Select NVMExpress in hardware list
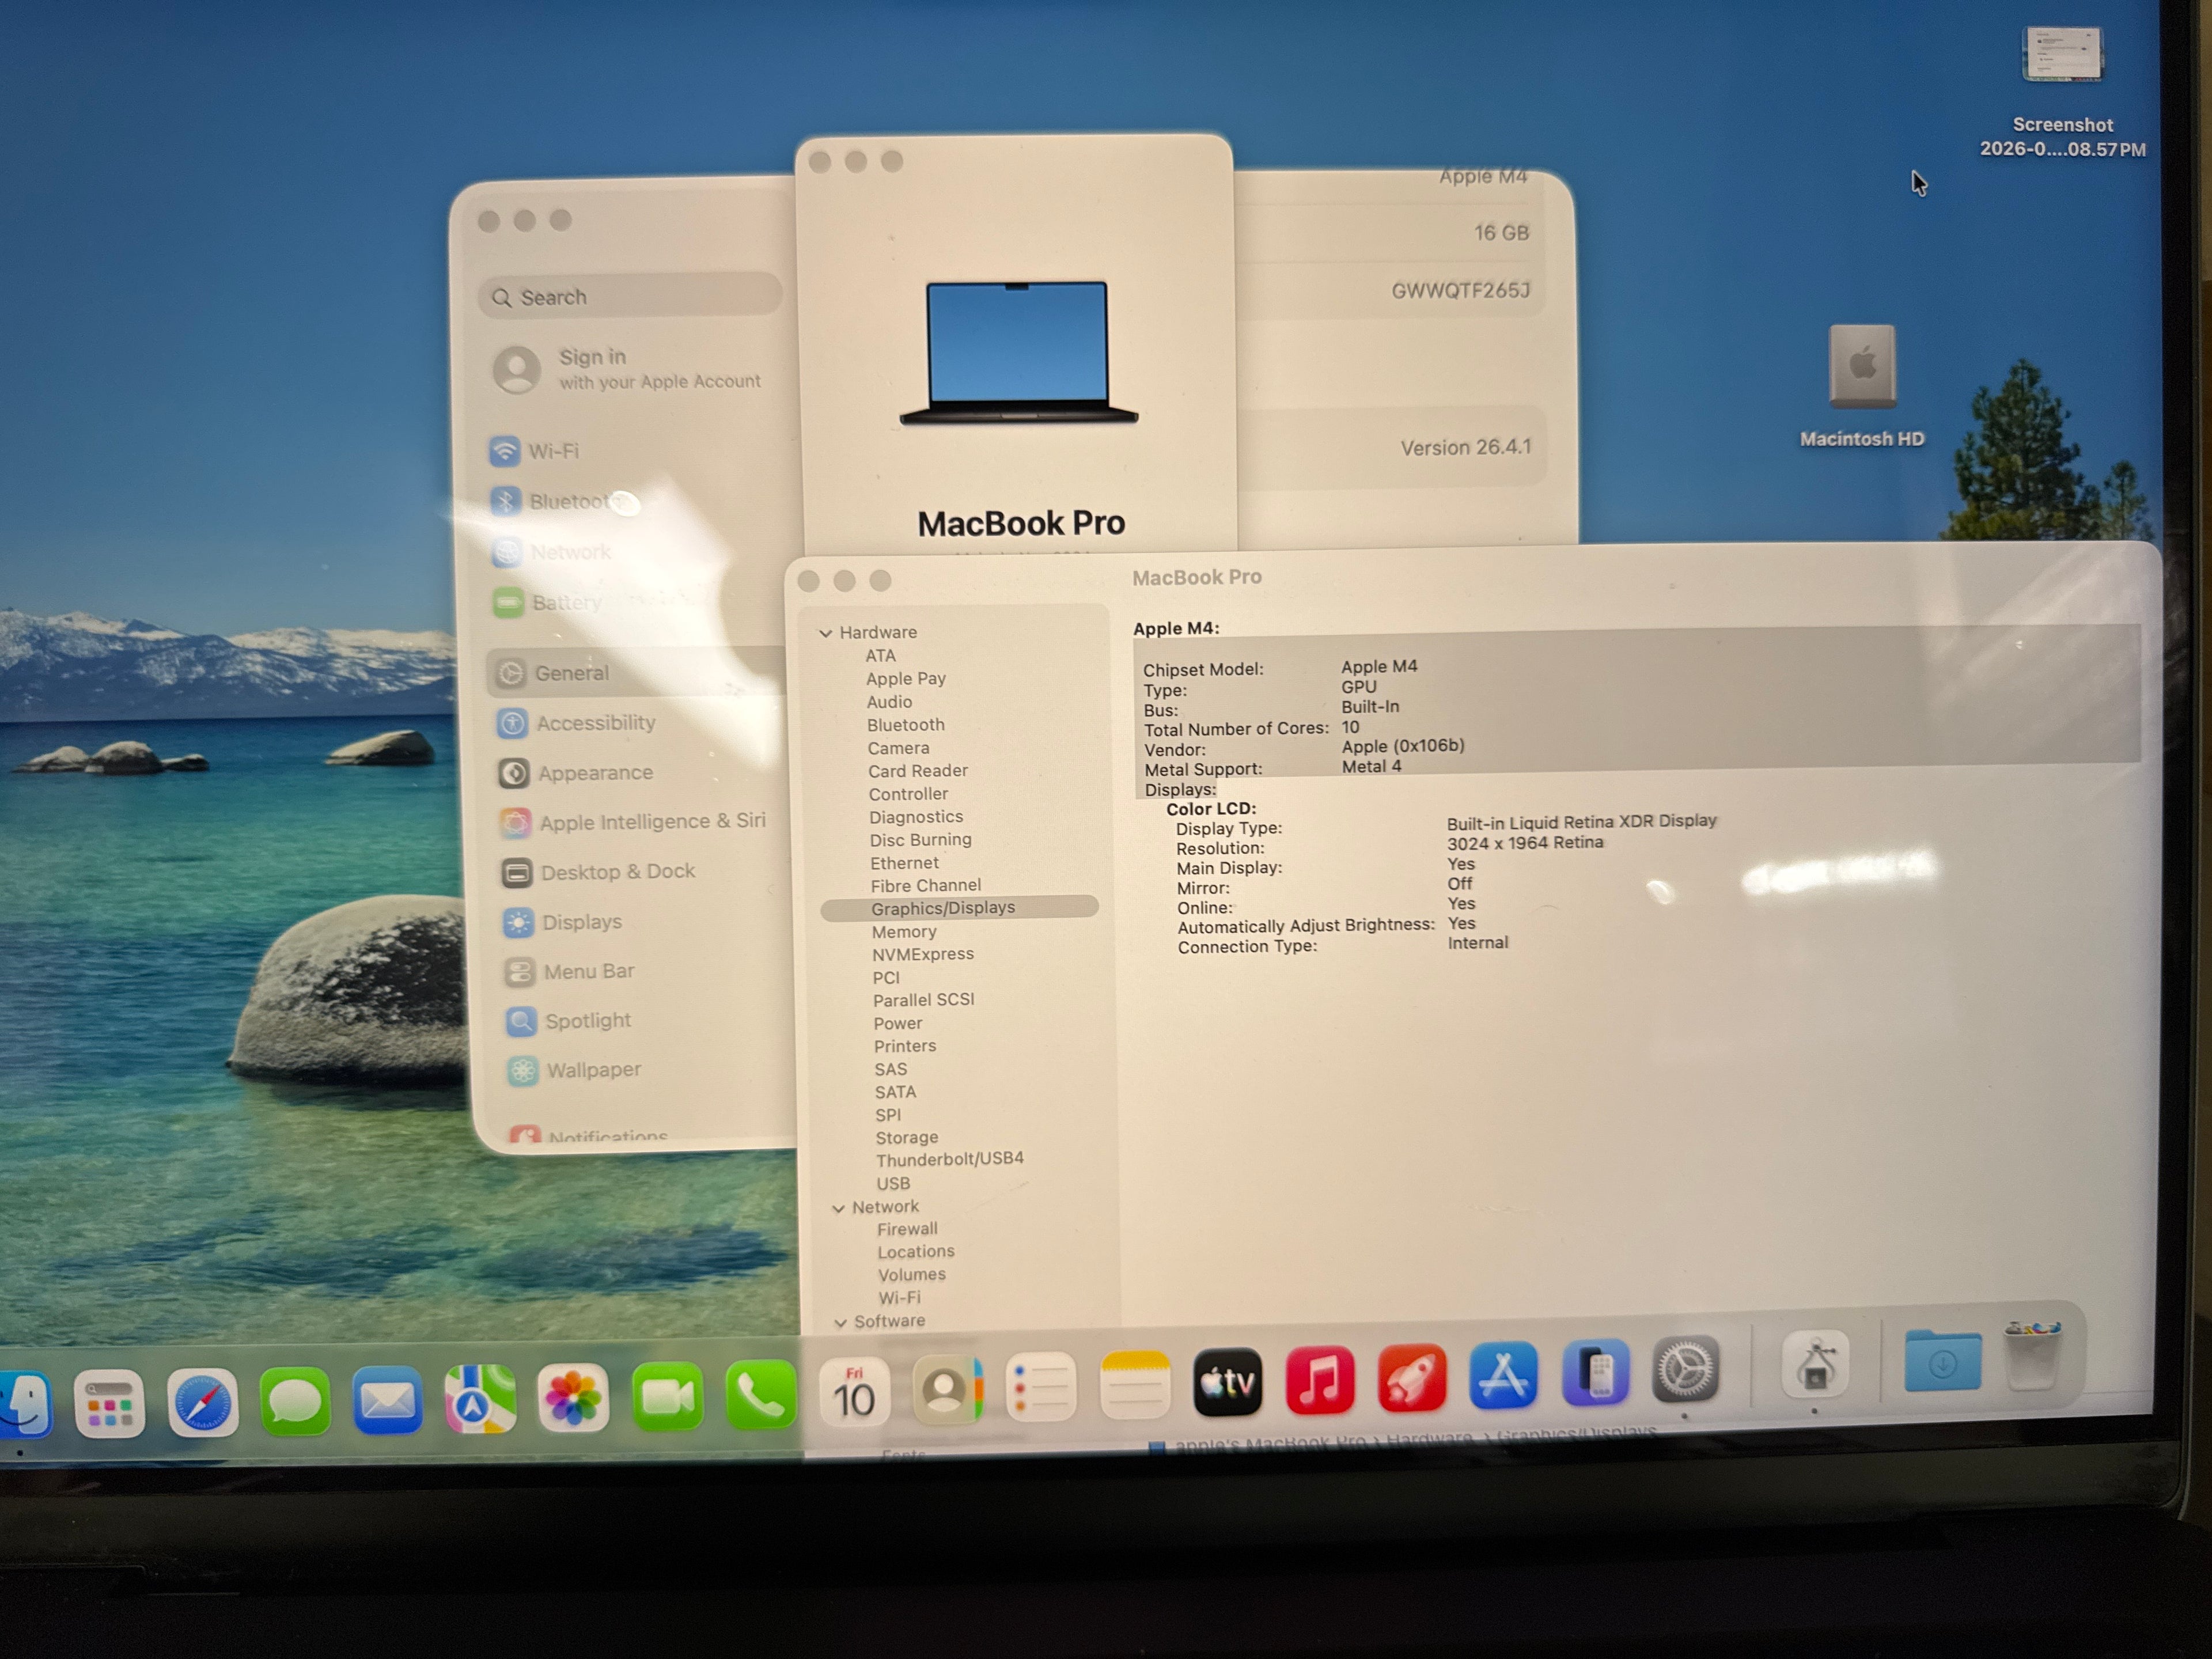 [922, 954]
